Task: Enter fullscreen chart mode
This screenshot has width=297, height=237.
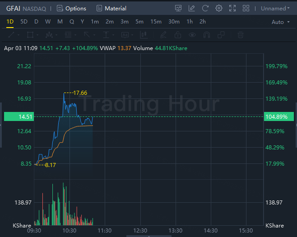Action: click(232, 8)
